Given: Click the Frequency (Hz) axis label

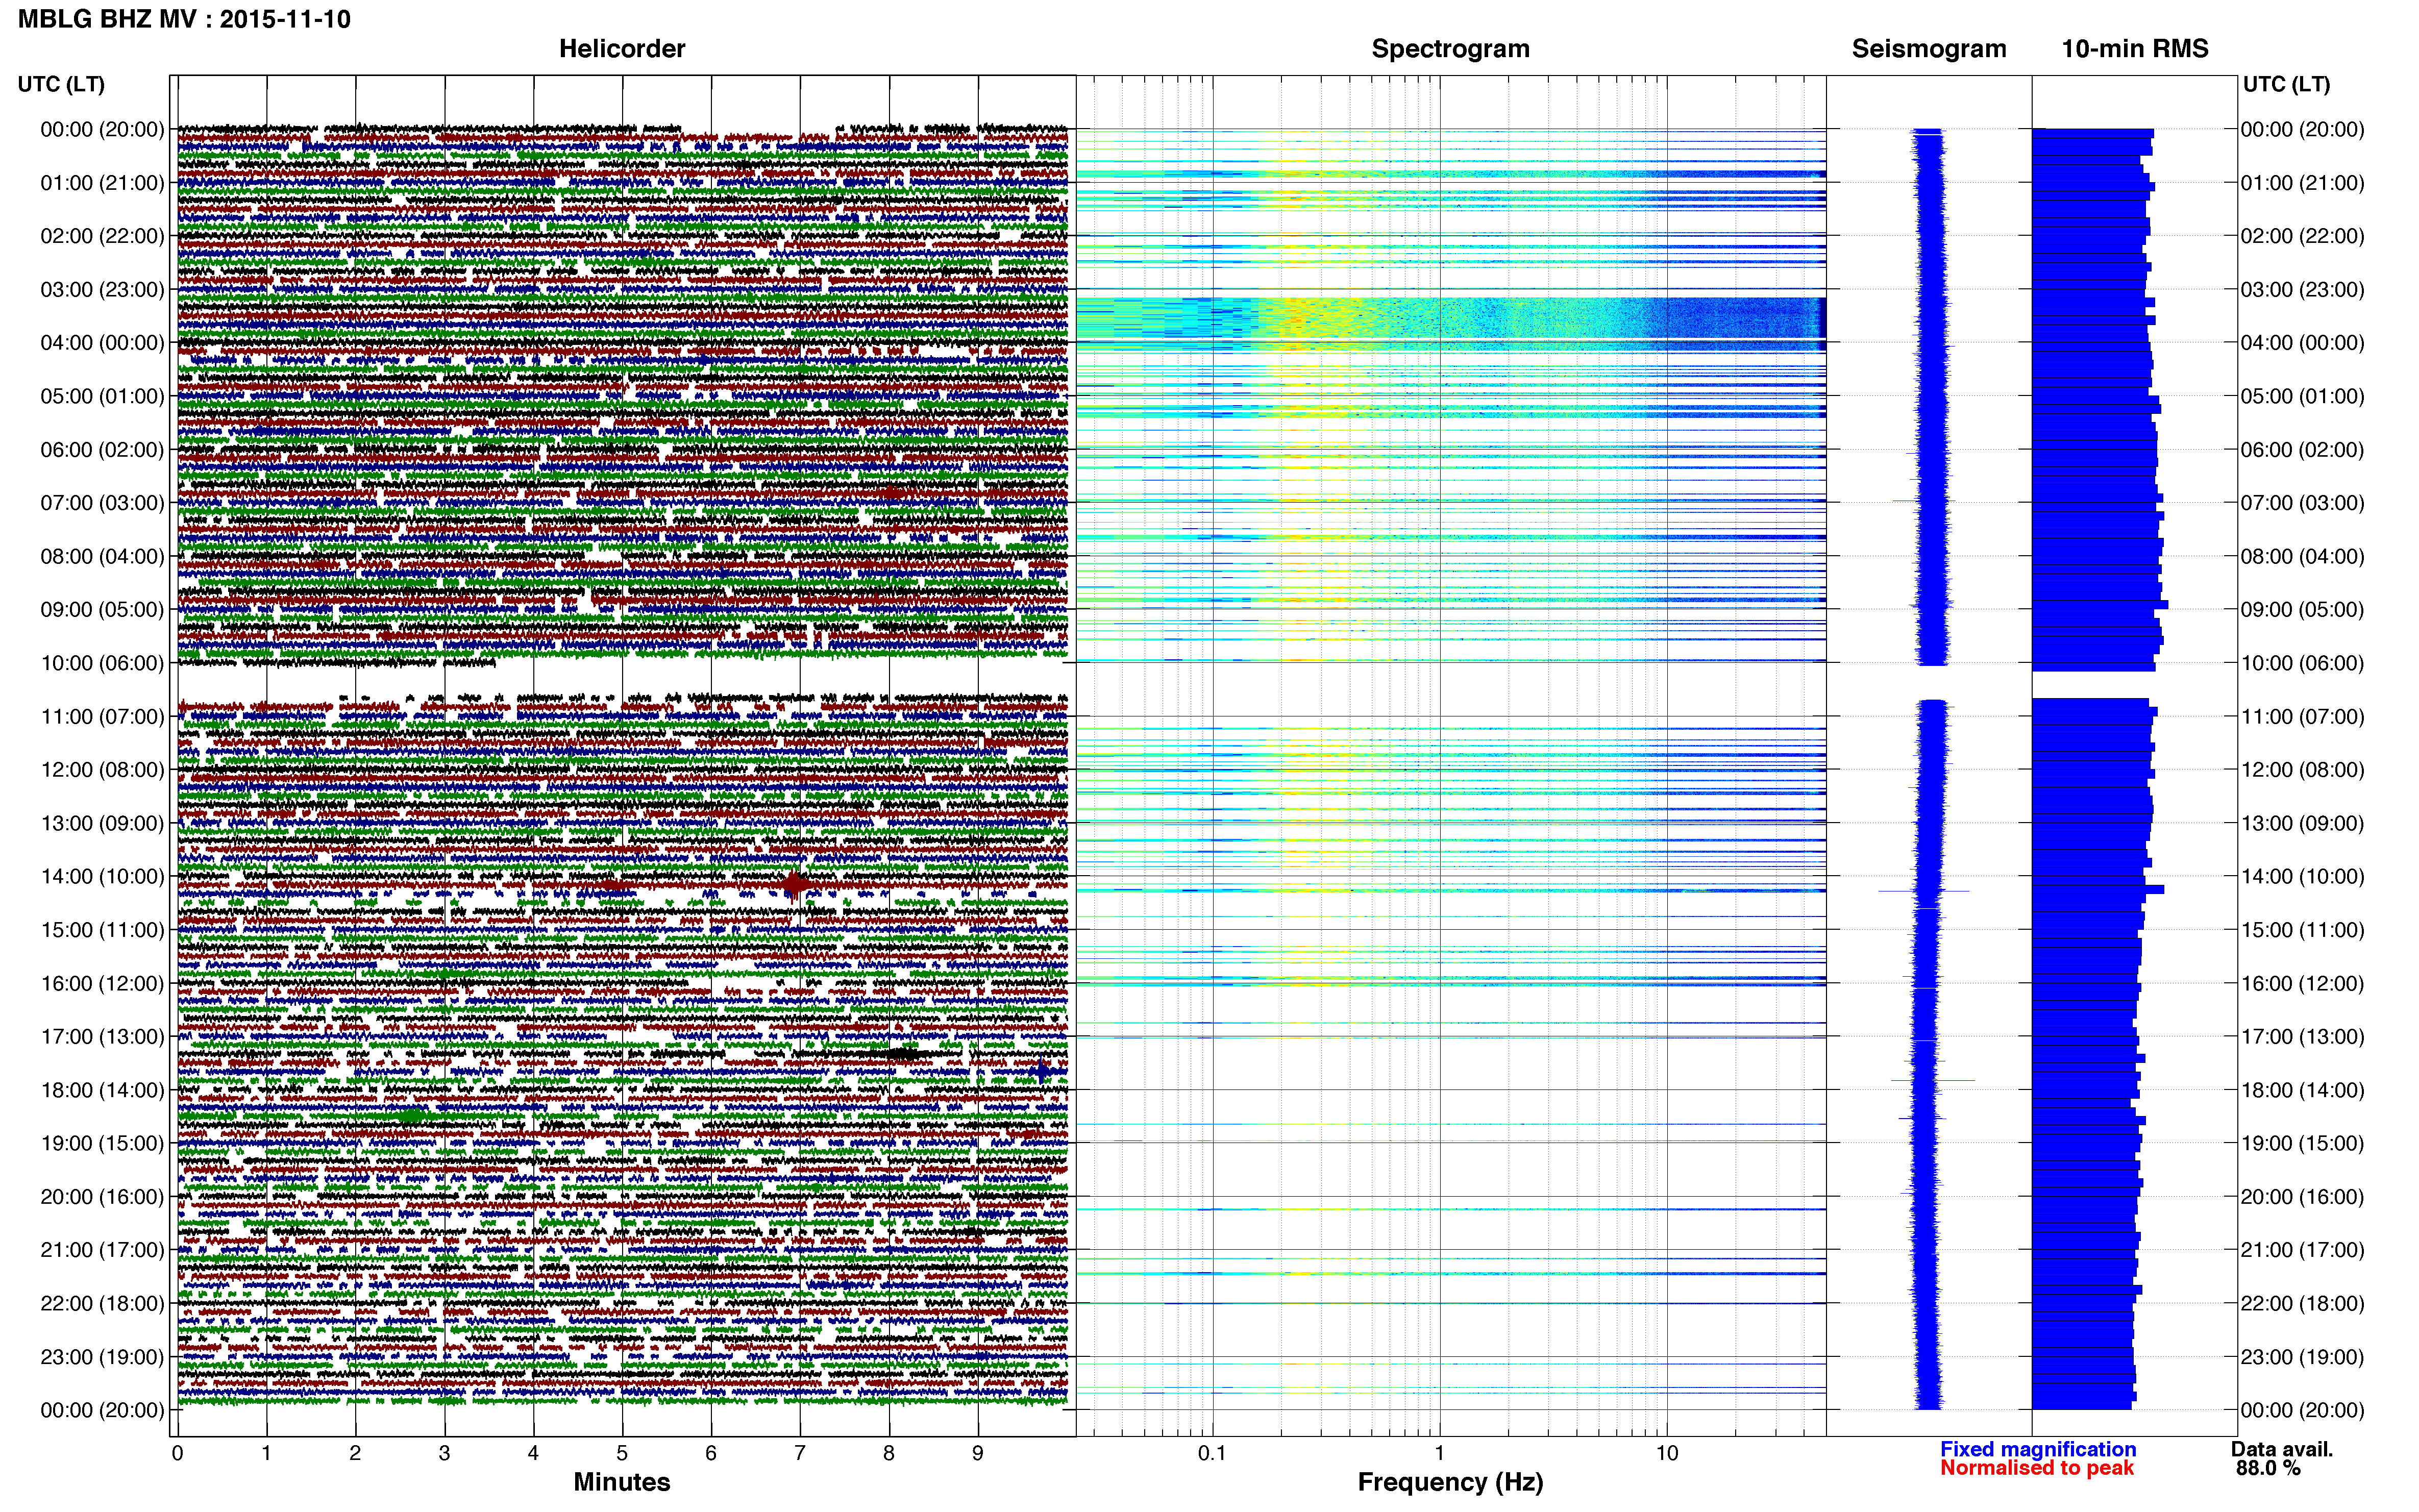Looking at the screenshot, I should 1450,1482.
